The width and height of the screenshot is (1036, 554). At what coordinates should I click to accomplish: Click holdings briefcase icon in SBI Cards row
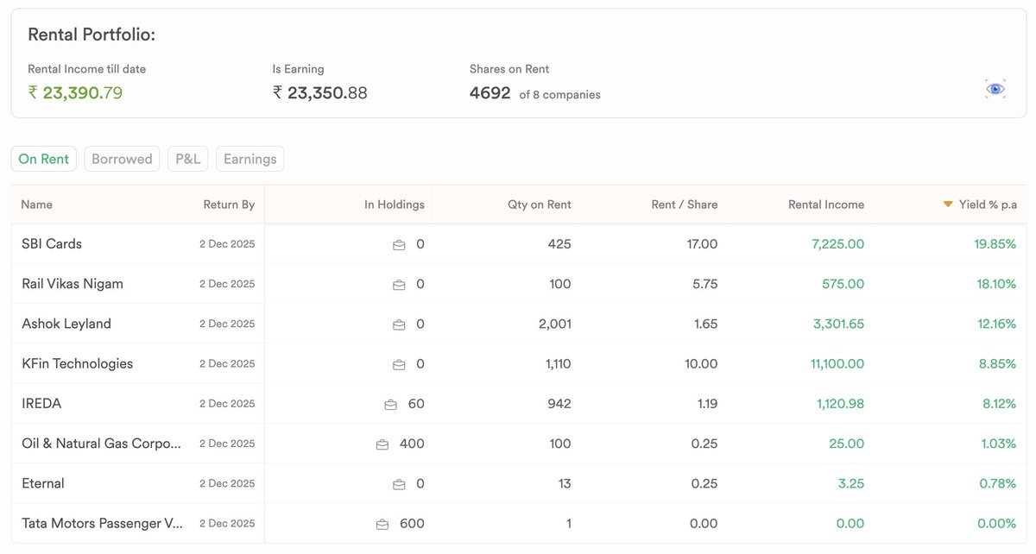pos(399,245)
